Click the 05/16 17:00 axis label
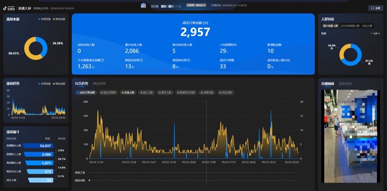This screenshot has height=191, width=387. pyautogui.click(x=209, y=162)
